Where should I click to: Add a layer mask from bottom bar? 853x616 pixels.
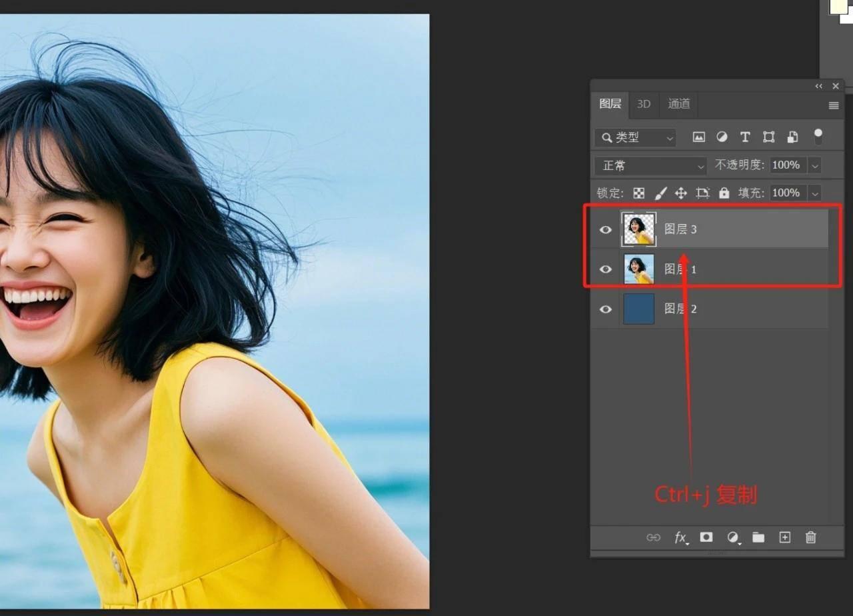click(x=706, y=537)
